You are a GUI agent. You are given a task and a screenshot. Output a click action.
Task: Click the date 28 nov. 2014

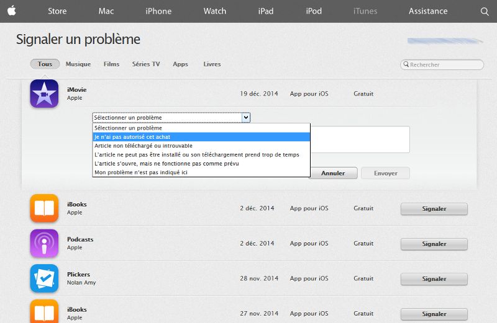pyautogui.click(x=259, y=278)
